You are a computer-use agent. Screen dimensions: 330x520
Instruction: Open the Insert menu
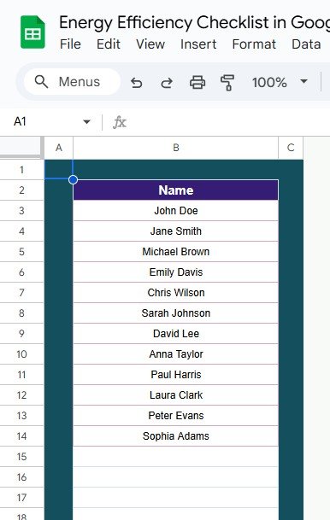(198, 44)
